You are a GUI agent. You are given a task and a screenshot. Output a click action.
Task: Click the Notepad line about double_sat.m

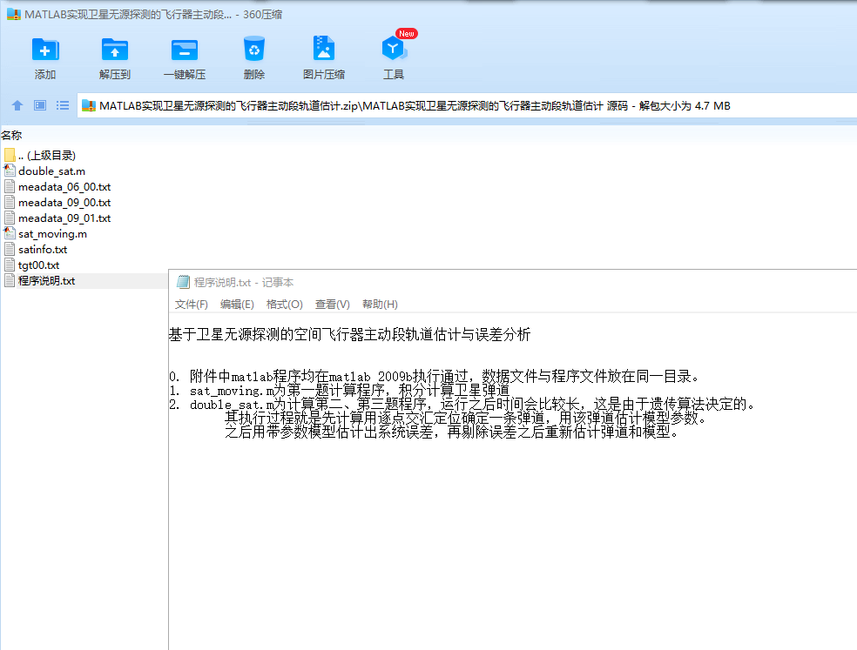click(x=462, y=405)
